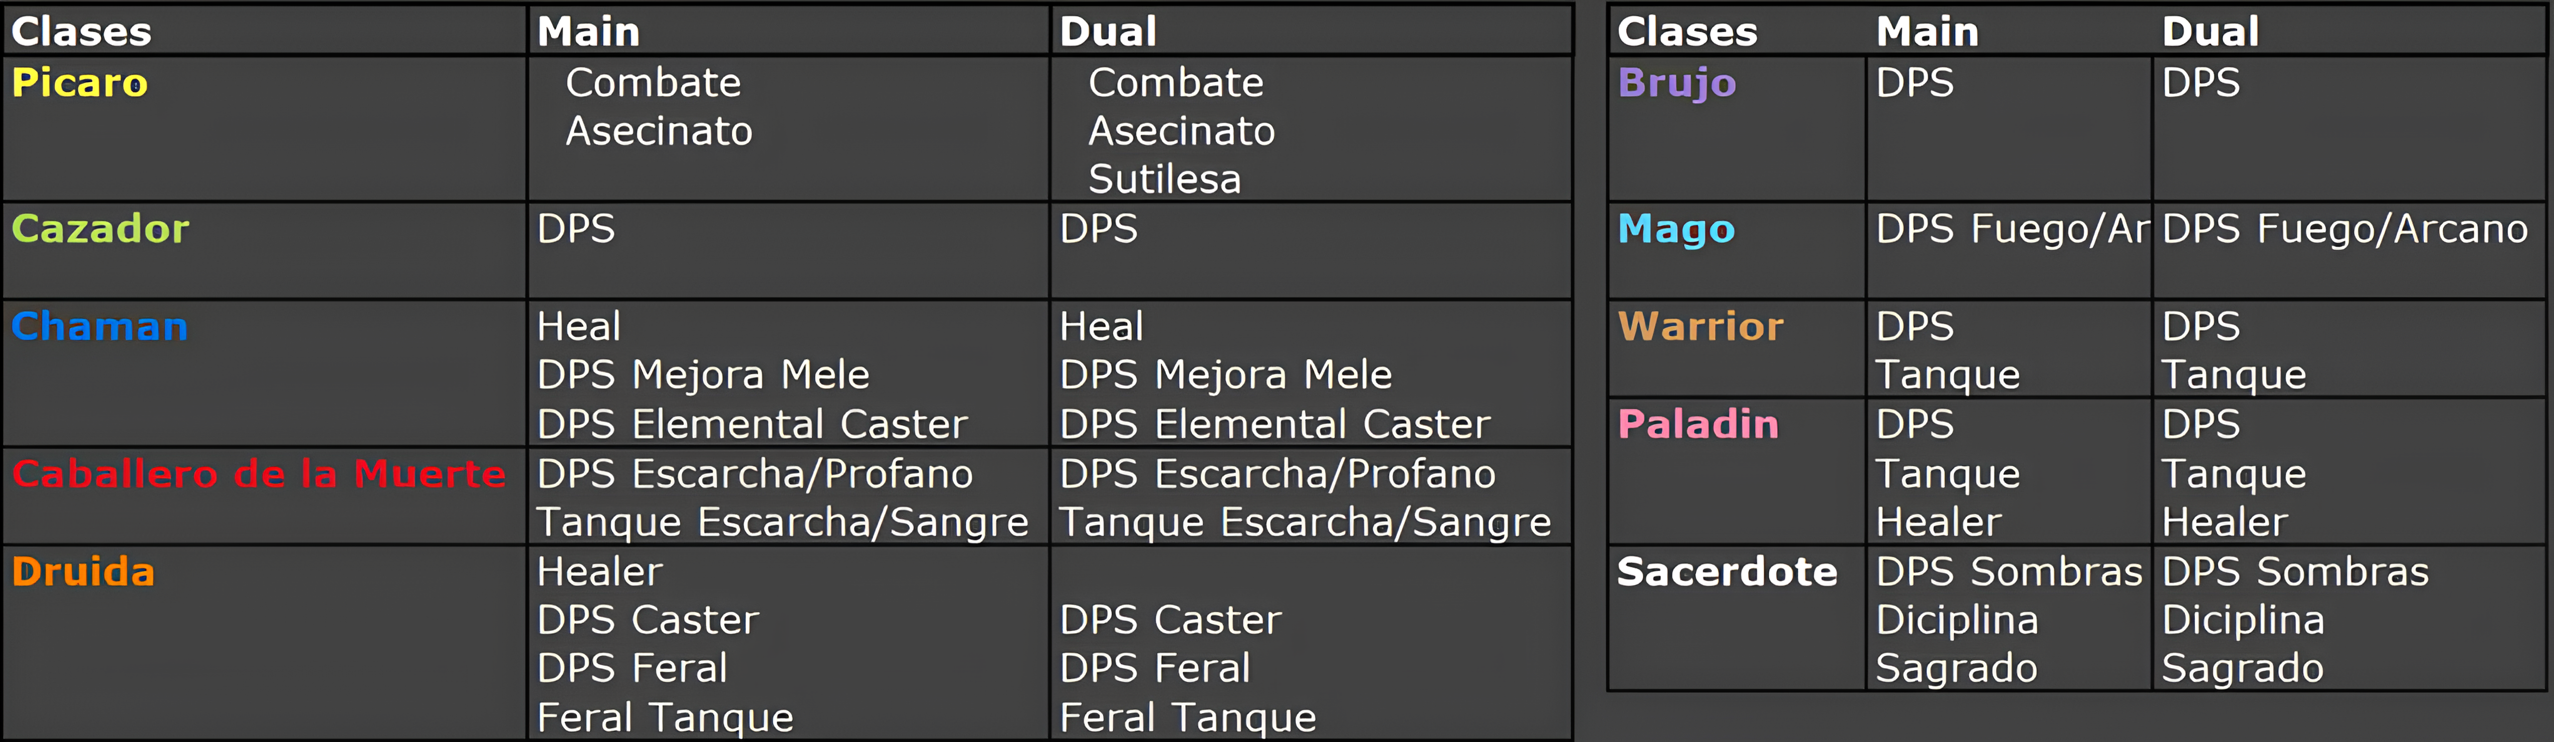
Task: Click the pink Paladin class label
Action: tap(1698, 425)
